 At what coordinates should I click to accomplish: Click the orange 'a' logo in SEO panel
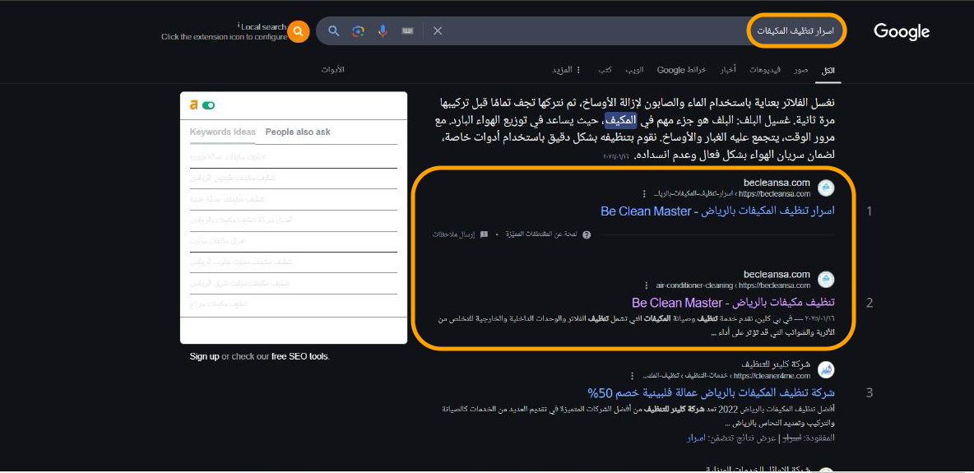point(194,105)
